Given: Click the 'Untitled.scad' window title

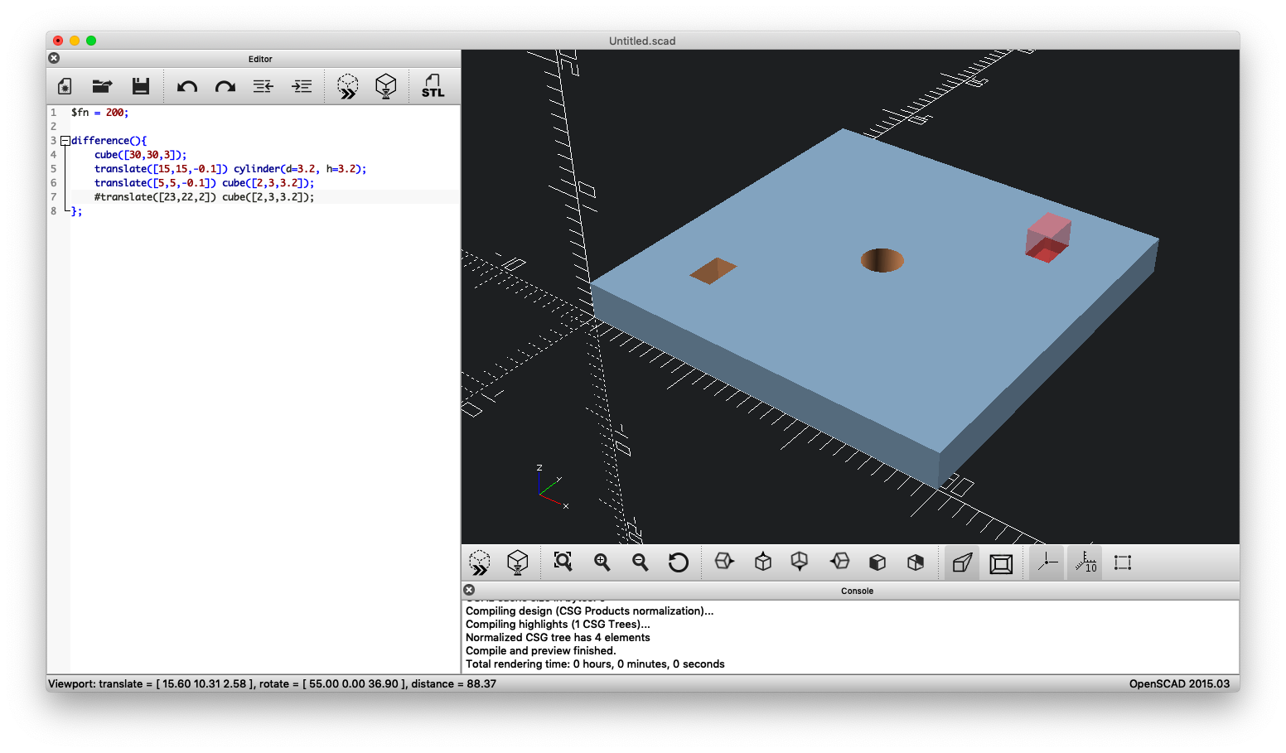Looking at the screenshot, I should coord(642,41).
